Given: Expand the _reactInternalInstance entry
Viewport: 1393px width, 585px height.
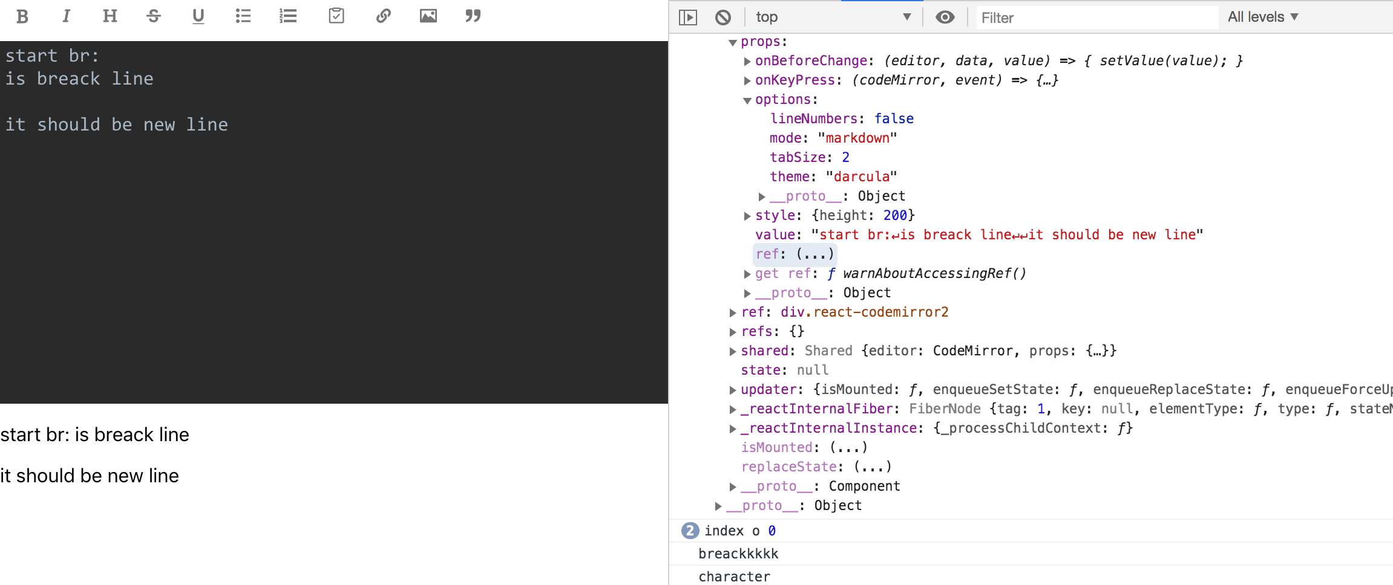Looking at the screenshot, I should pos(733,428).
